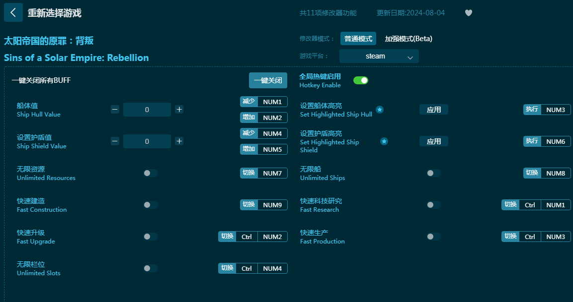Click the 共11项修改器功能 text
The height and width of the screenshot is (302, 573).
click(x=328, y=13)
